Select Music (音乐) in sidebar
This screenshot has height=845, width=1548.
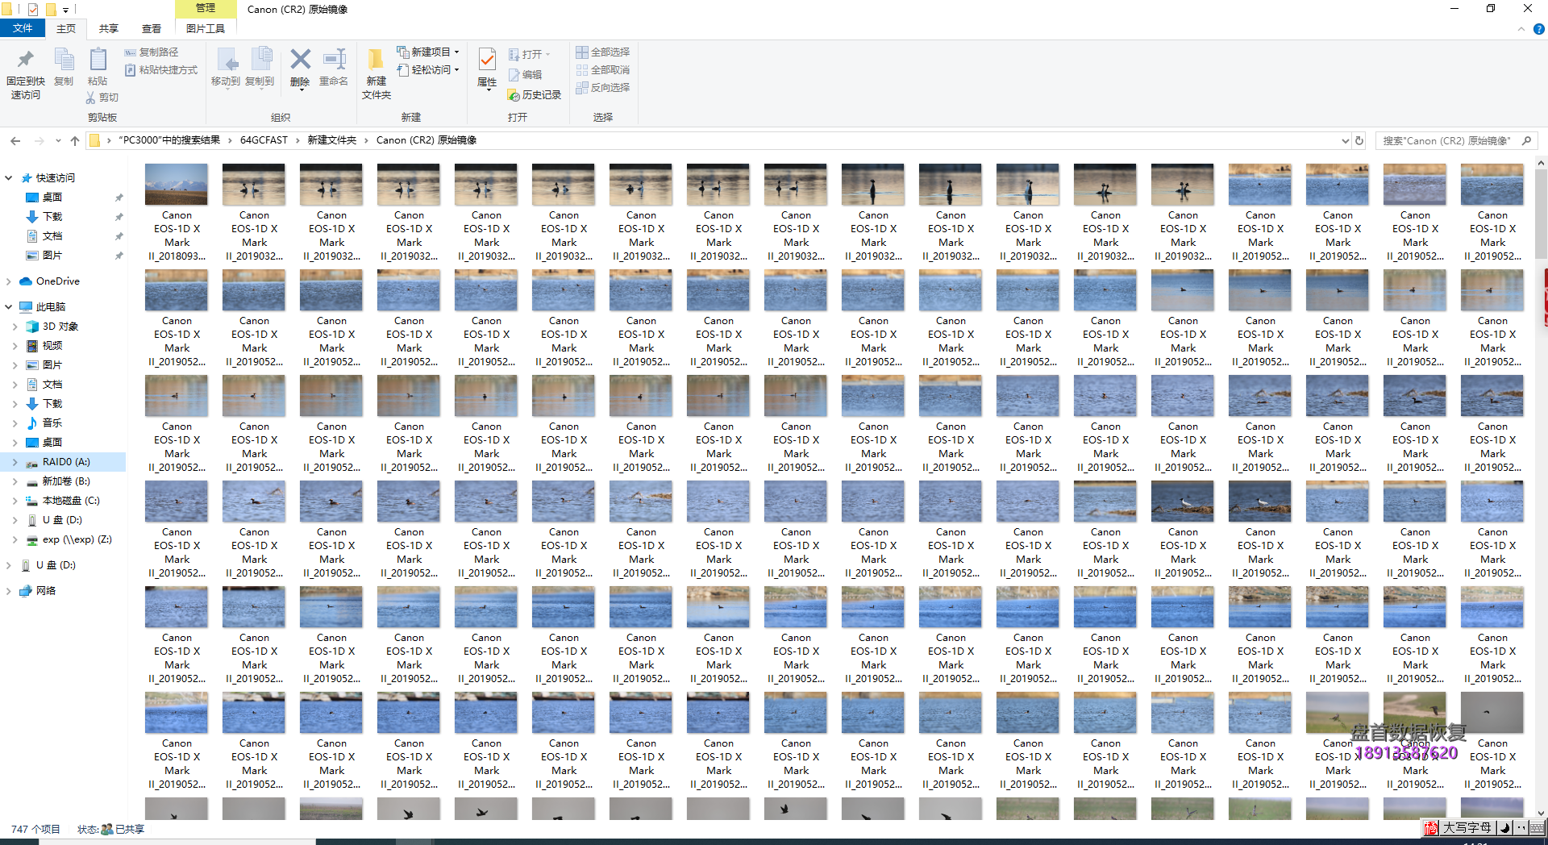click(x=52, y=423)
